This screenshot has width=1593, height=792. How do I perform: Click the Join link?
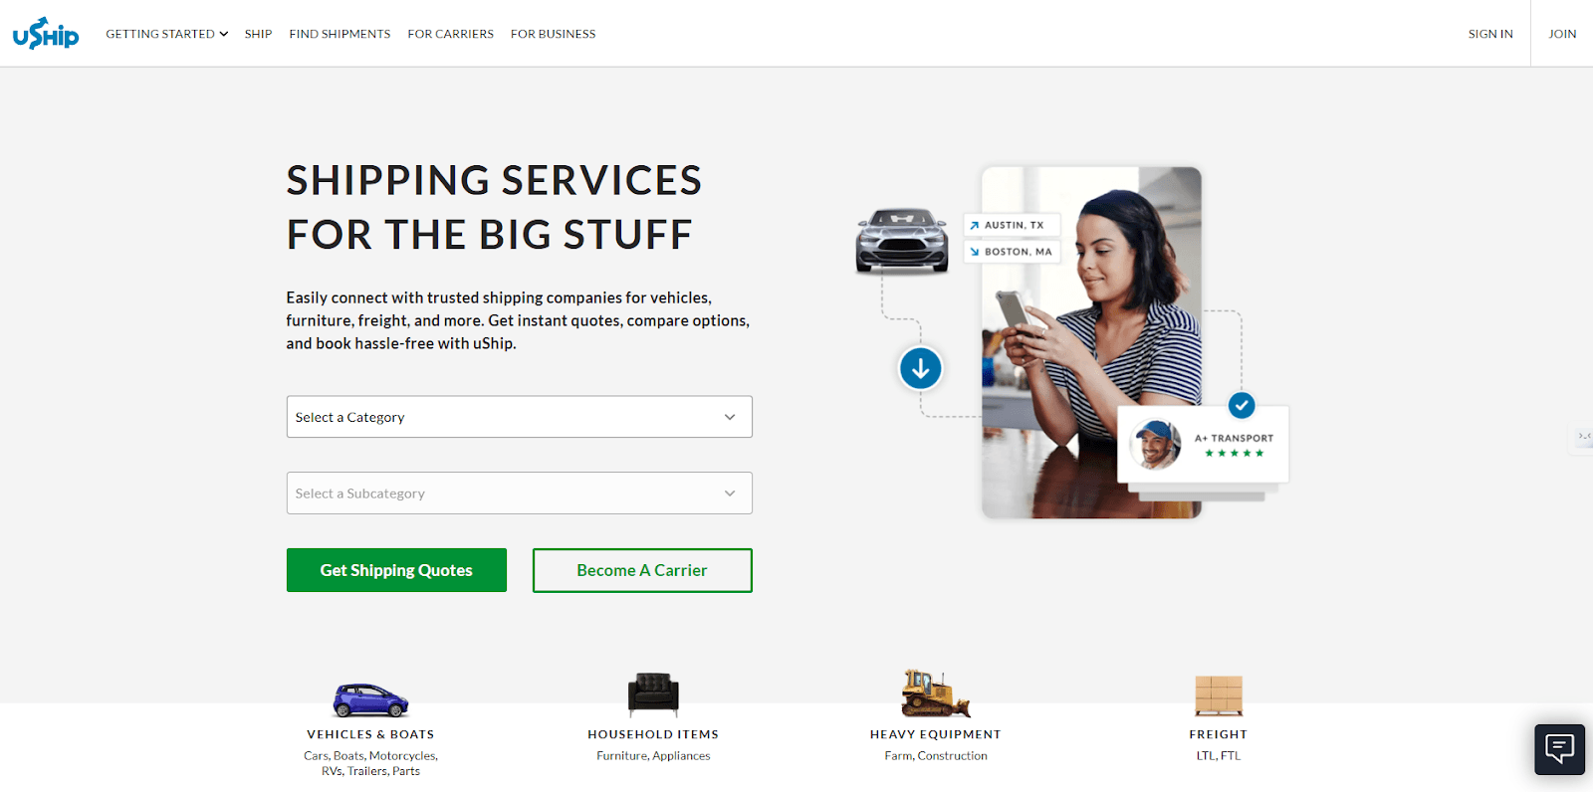(x=1562, y=34)
